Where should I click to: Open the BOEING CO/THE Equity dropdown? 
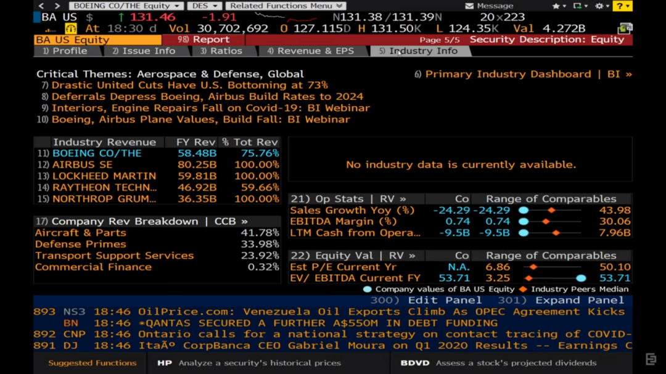[x=126, y=6]
